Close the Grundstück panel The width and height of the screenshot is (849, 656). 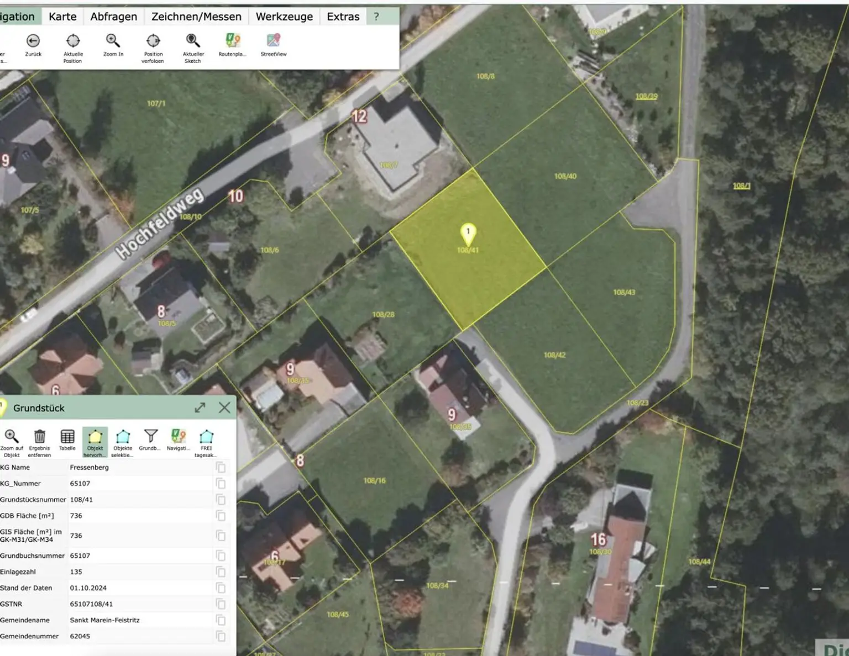click(224, 408)
